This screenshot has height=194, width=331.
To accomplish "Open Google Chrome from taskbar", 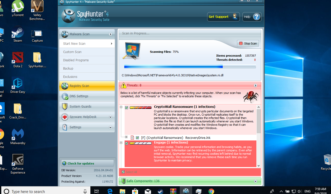I will point(211,191).
